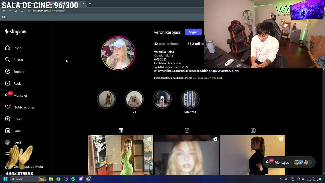Open first story highlight with girl in jeans

click(x=106, y=99)
